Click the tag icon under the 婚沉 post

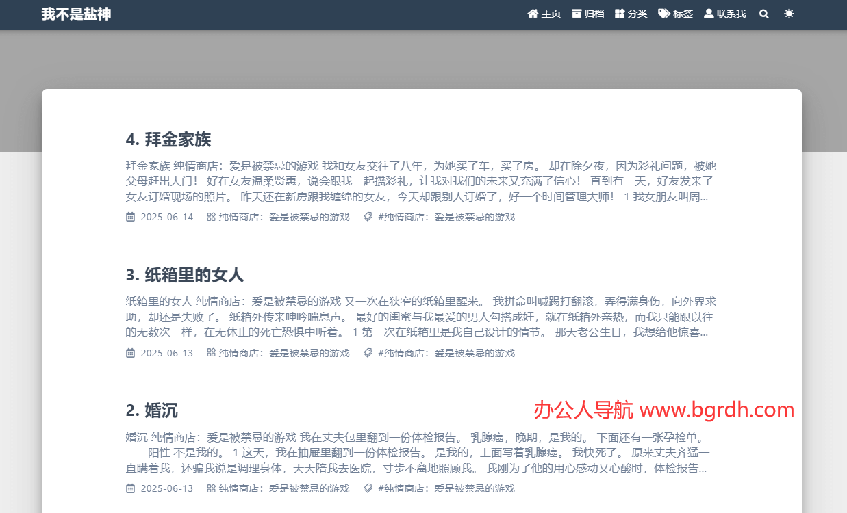368,488
